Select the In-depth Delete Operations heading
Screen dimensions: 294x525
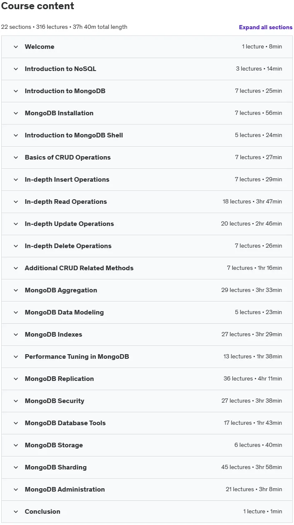(x=68, y=246)
